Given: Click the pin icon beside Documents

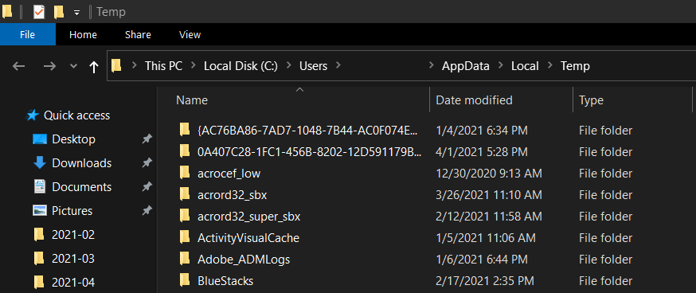Looking at the screenshot, I should click(147, 187).
